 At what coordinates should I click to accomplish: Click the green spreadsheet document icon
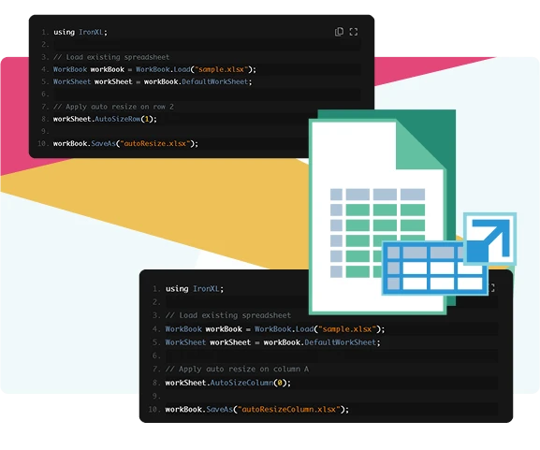point(382,212)
